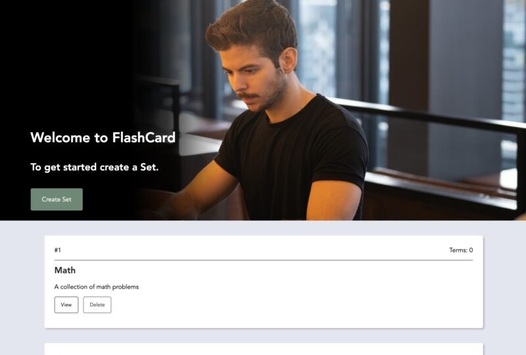Delete the Math flashcard set
Viewport: 526px width, 355px height.
(97, 304)
